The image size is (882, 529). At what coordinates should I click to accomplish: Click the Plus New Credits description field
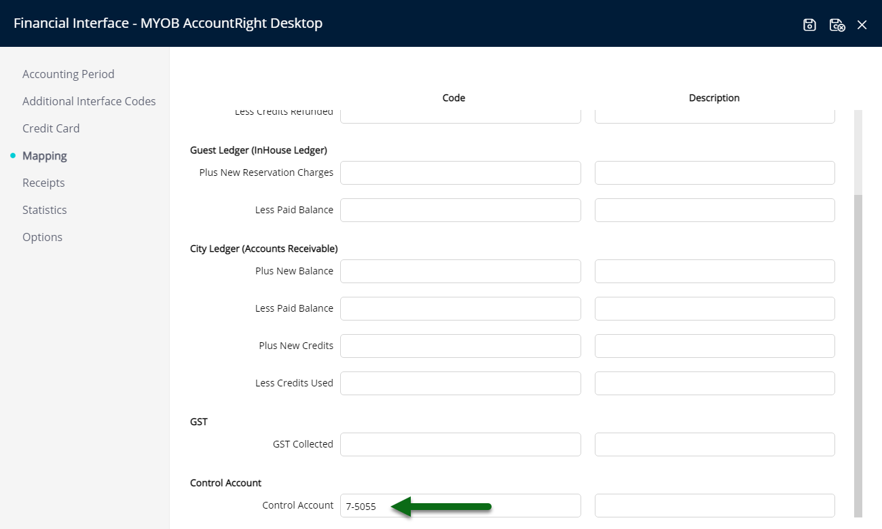pos(715,346)
